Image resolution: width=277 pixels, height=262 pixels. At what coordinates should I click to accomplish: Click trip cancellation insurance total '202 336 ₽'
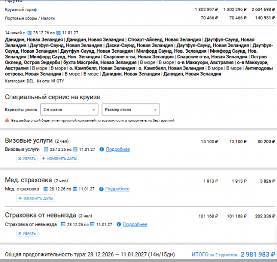[x=265, y=216]
